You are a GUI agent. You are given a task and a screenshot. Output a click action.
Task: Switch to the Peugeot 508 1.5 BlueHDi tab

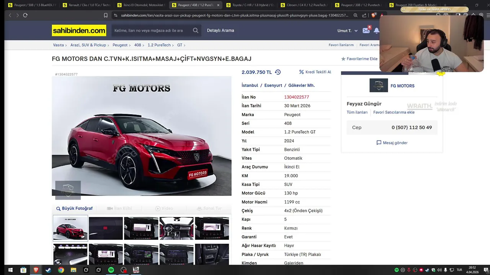(x=32, y=5)
